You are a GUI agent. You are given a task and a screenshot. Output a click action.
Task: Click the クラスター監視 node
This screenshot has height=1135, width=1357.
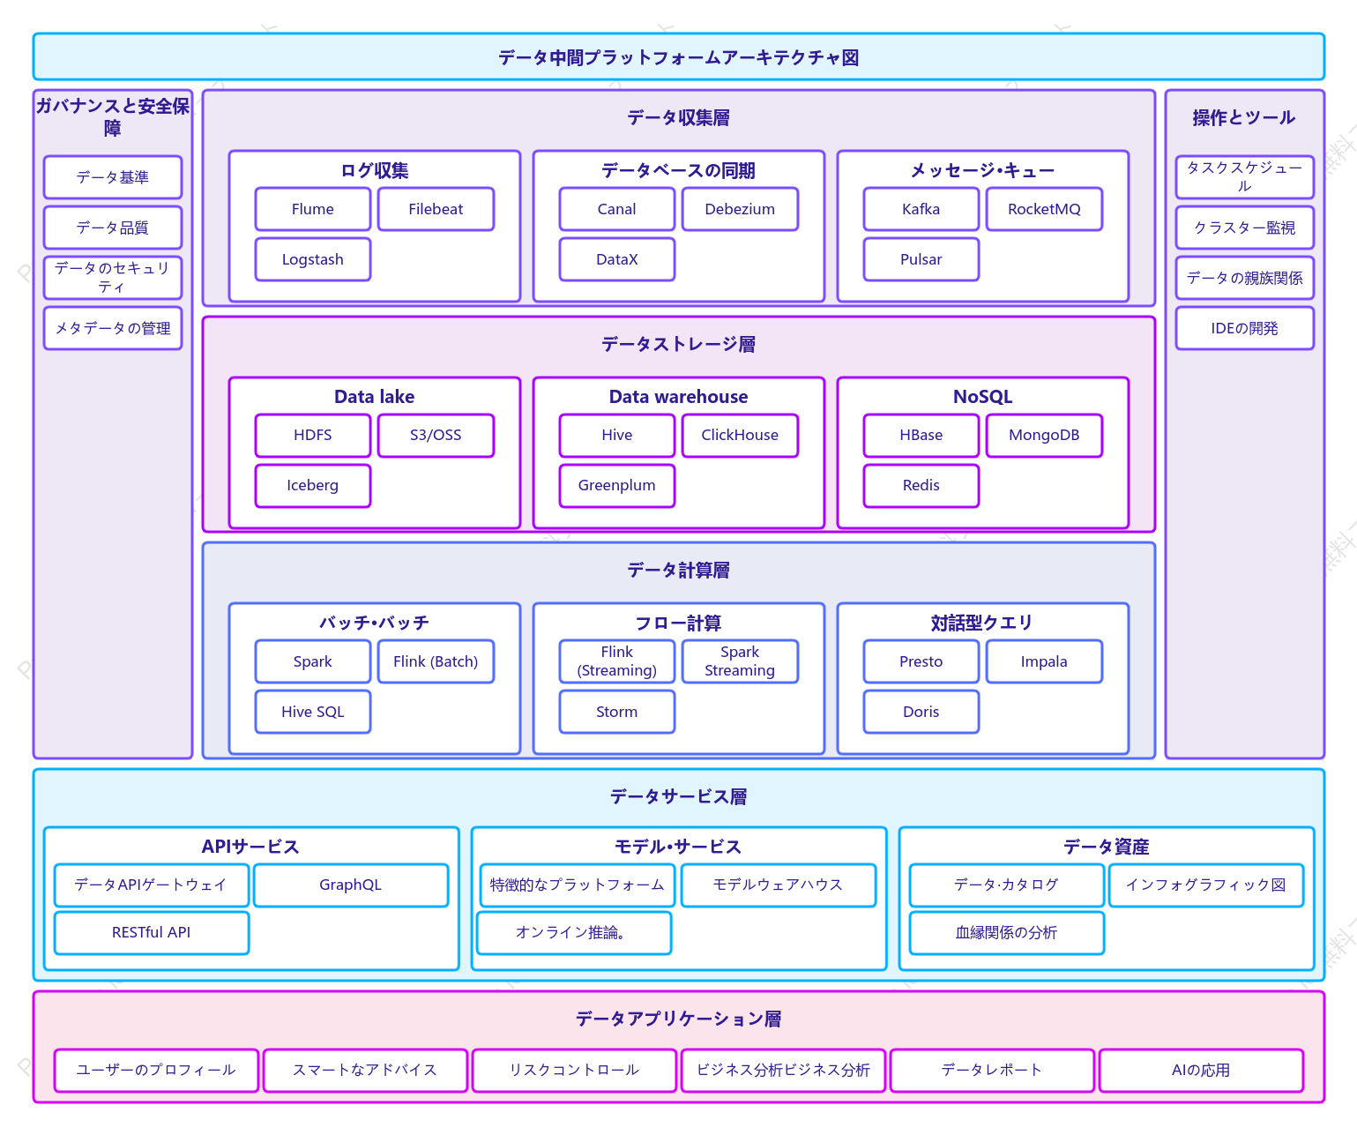click(x=1245, y=228)
